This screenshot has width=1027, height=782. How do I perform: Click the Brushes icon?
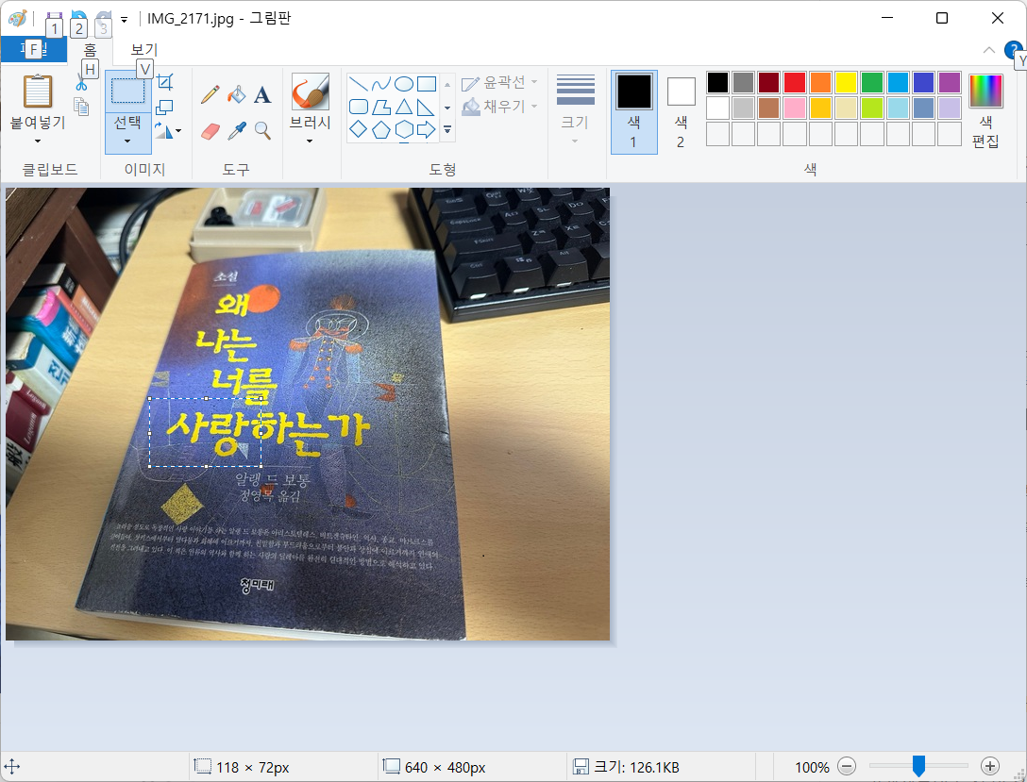[x=311, y=91]
